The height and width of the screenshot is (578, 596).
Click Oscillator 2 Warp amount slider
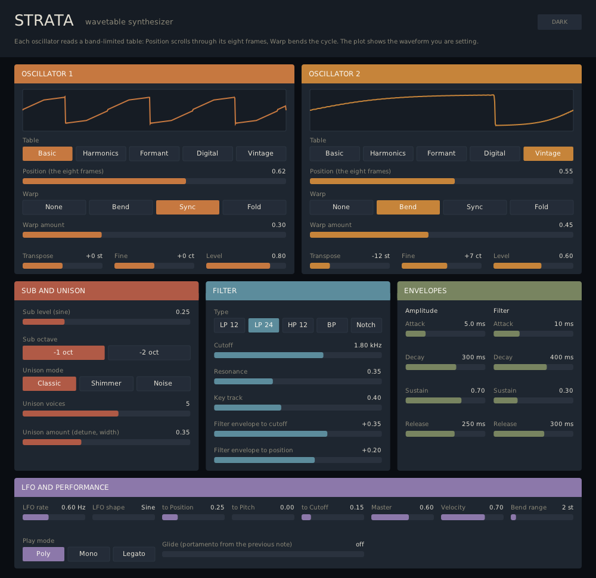pos(441,235)
